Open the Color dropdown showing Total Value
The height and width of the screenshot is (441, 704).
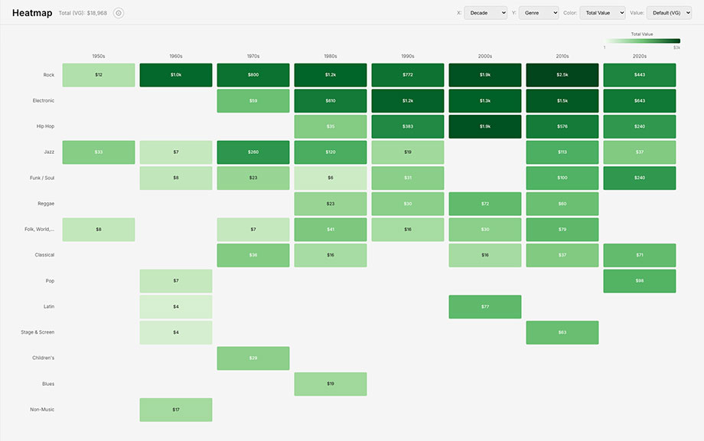click(602, 12)
